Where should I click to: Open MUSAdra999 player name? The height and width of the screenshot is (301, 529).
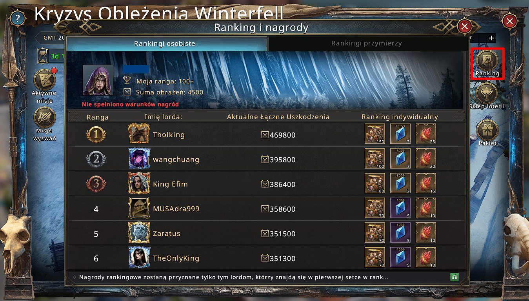(176, 209)
